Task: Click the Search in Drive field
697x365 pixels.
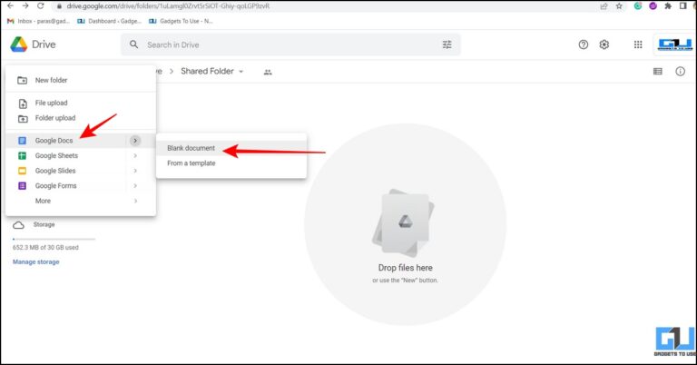Action: click(x=290, y=44)
